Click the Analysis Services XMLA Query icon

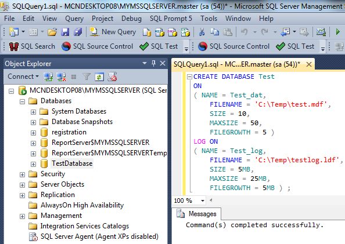point(185,32)
